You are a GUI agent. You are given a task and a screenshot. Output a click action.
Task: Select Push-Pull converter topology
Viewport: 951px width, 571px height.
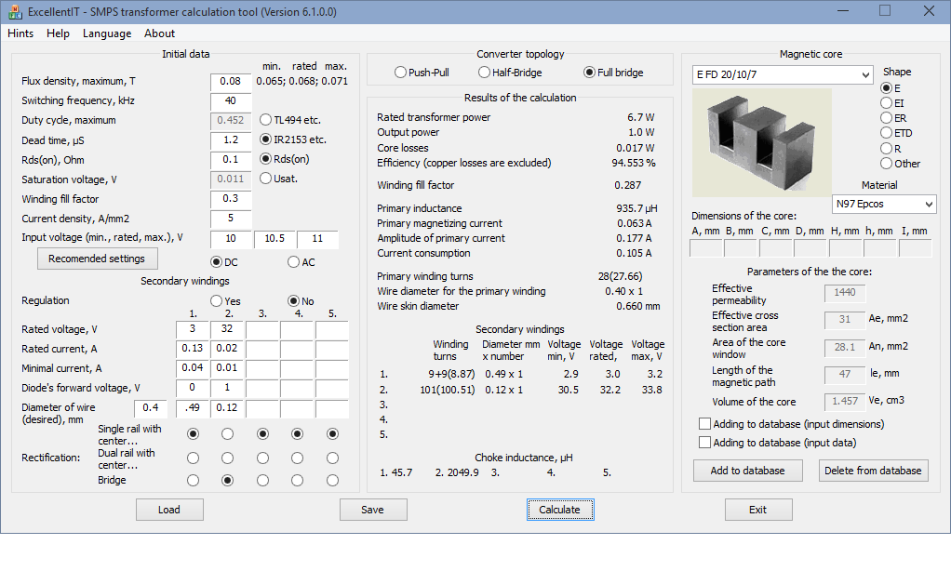(401, 73)
